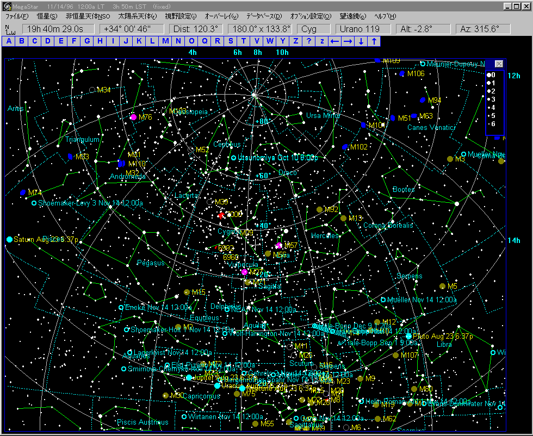Viewport: 533px width, 436px height.
Task: Click the Alt: -2.8° field
Action: pyautogui.click(x=423, y=29)
